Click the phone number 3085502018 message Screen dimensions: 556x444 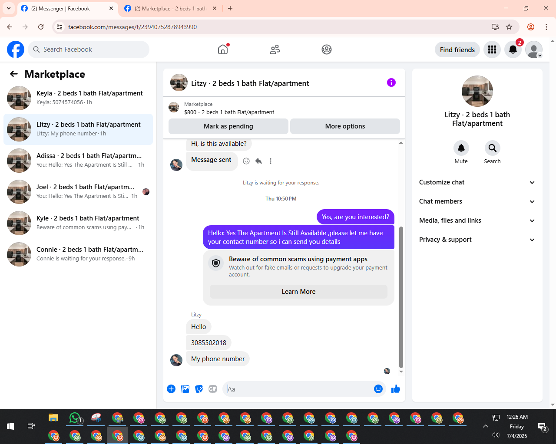pos(208,343)
